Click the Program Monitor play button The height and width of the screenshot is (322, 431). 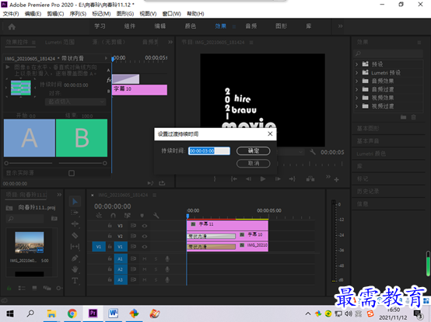coord(263,179)
